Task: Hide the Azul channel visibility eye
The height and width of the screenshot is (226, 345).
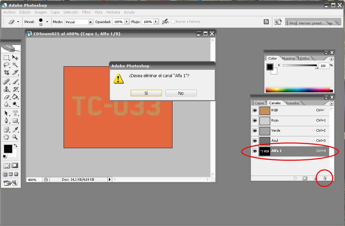Action: [x=255, y=141]
